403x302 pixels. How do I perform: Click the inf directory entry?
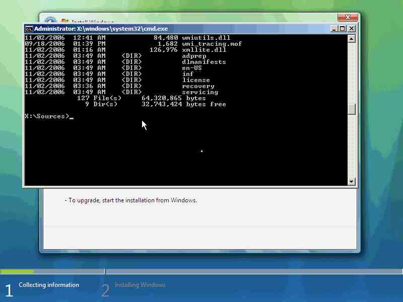(188, 74)
